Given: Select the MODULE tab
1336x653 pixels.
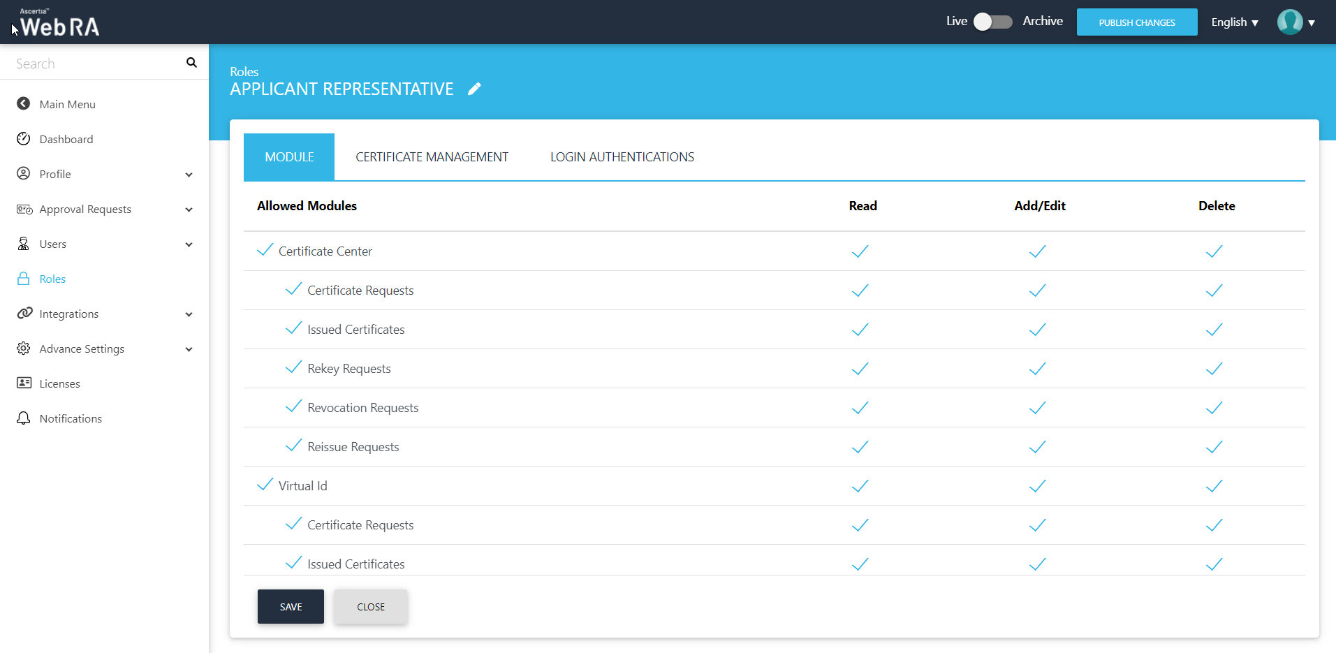Looking at the screenshot, I should pyautogui.click(x=289, y=157).
